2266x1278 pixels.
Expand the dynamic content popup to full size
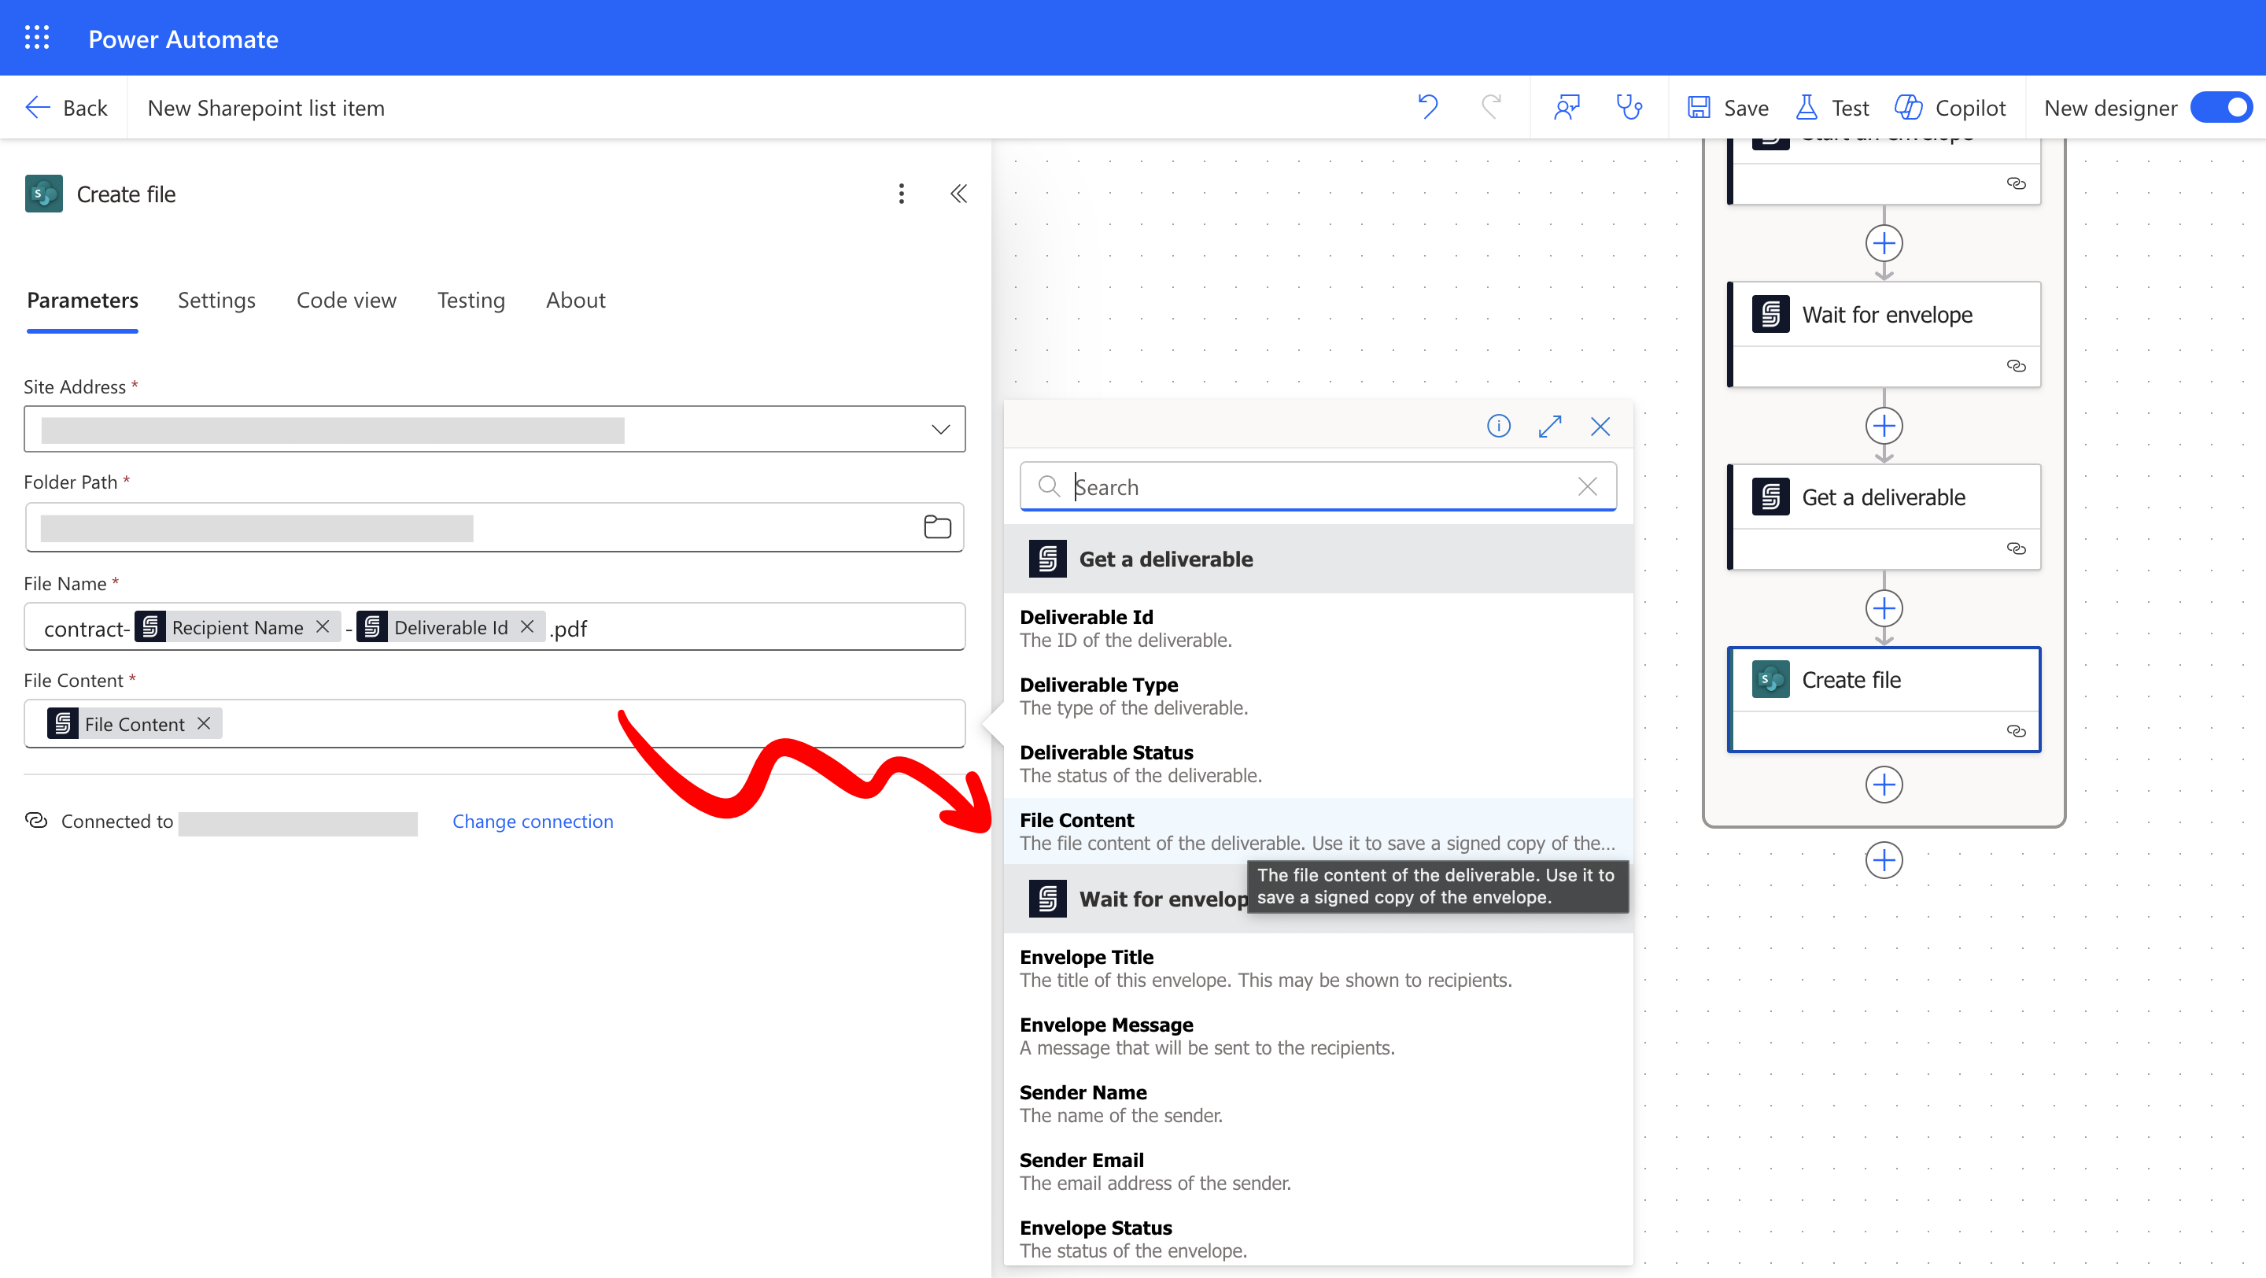coord(1549,427)
